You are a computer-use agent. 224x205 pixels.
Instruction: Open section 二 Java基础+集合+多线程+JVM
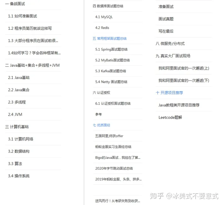32,65
